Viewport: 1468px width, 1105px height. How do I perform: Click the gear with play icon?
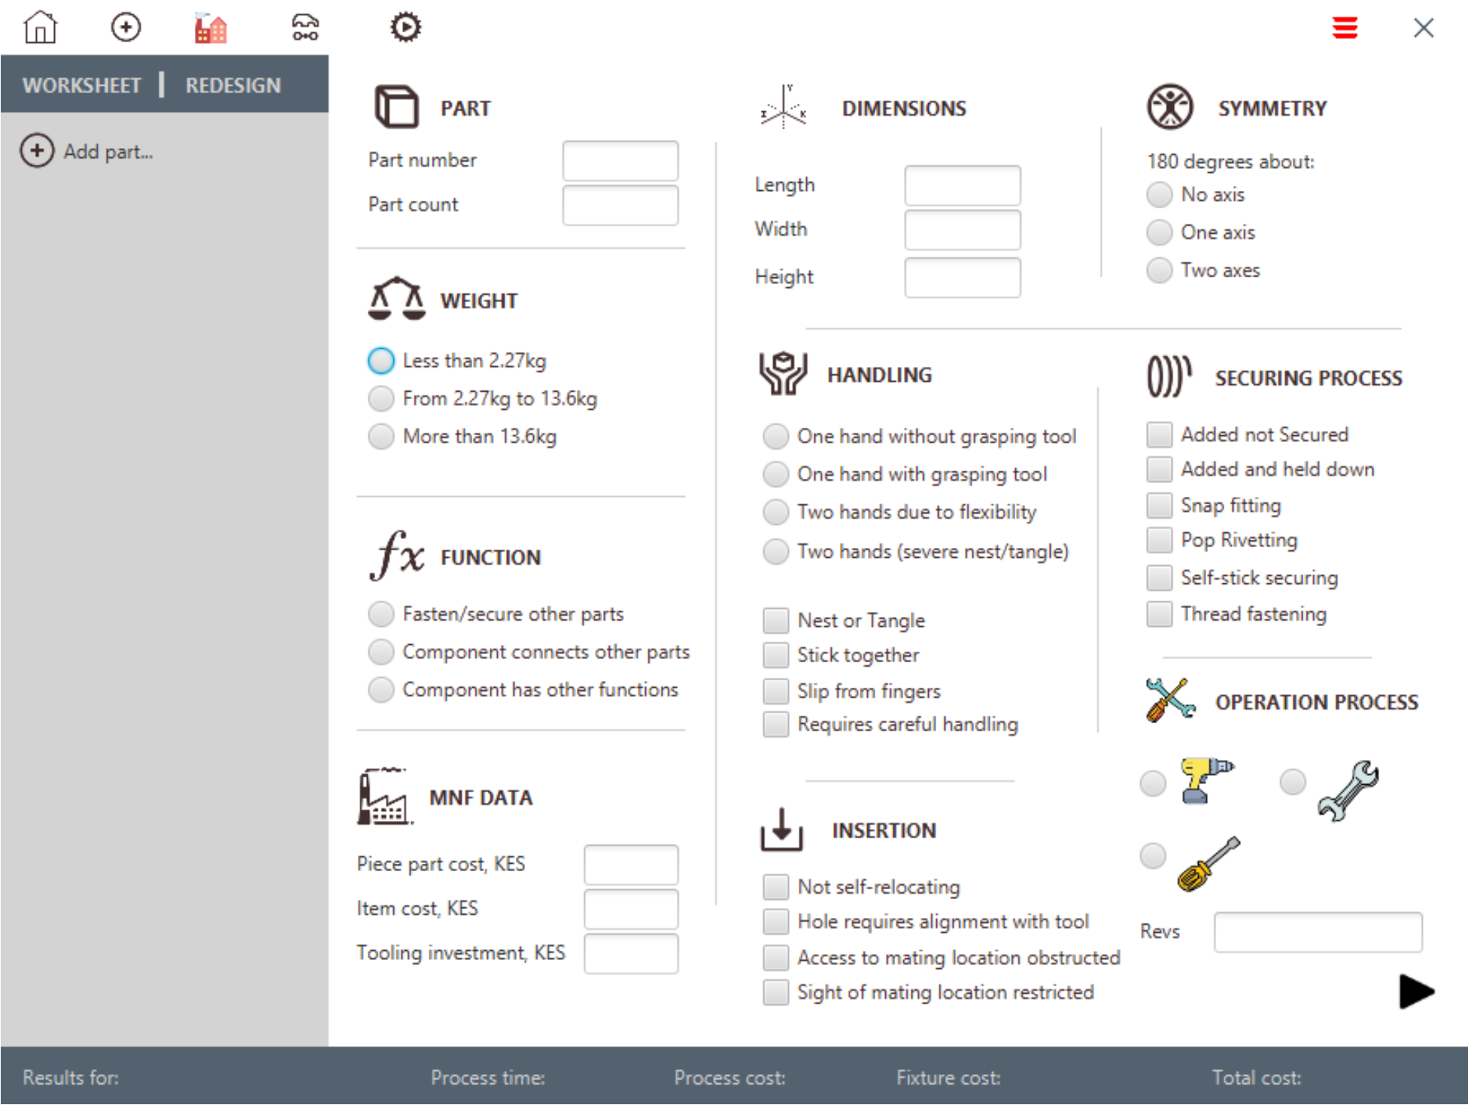click(405, 28)
